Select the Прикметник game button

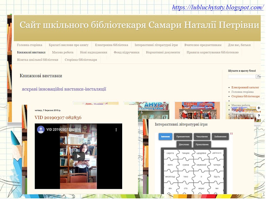(x=183, y=136)
